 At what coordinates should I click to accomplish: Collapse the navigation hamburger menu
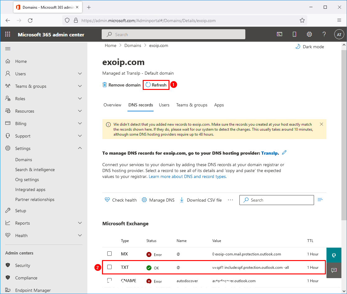pyautogui.click(x=8, y=49)
